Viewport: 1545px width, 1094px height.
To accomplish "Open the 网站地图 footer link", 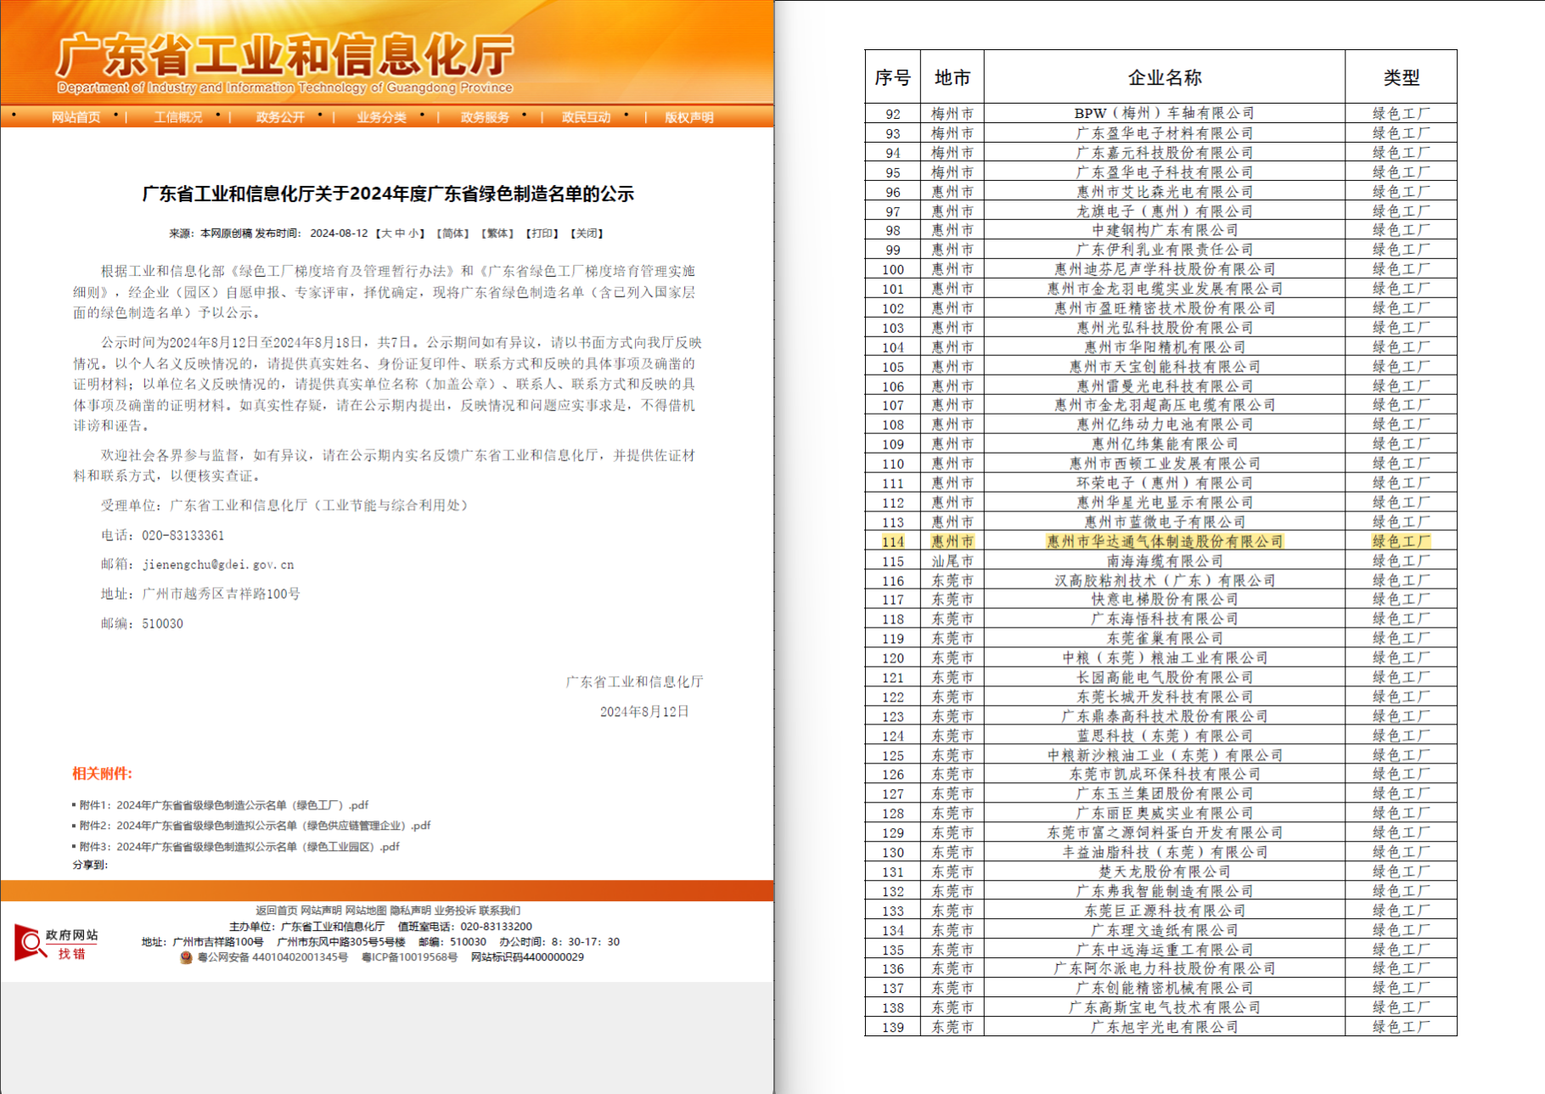I will pos(366,911).
